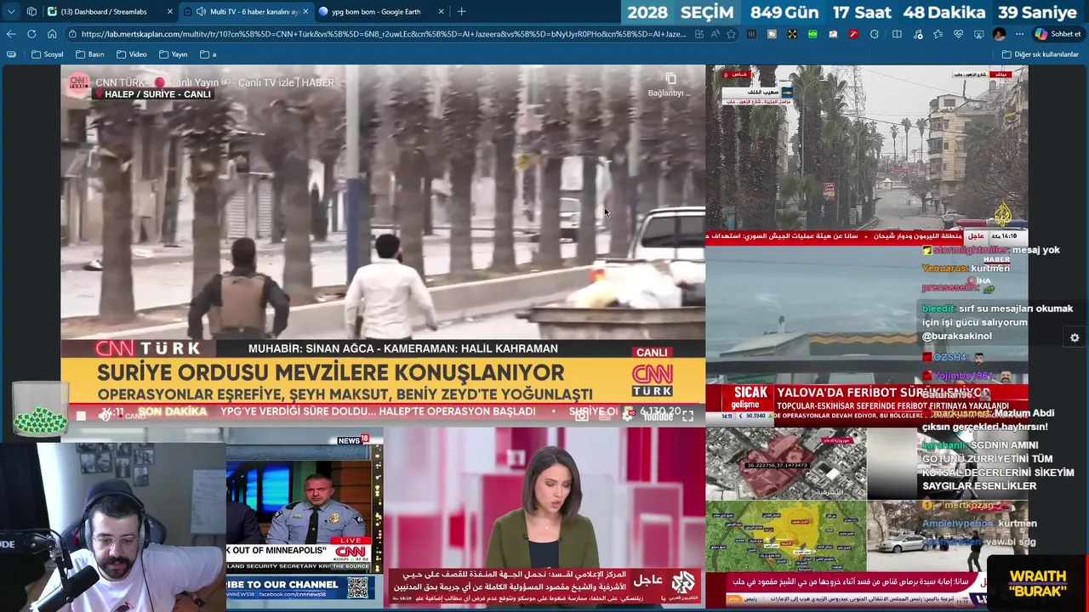Close the ypg bom bom Google Earth tab
This screenshot has height=612, width=1089.
441,12
